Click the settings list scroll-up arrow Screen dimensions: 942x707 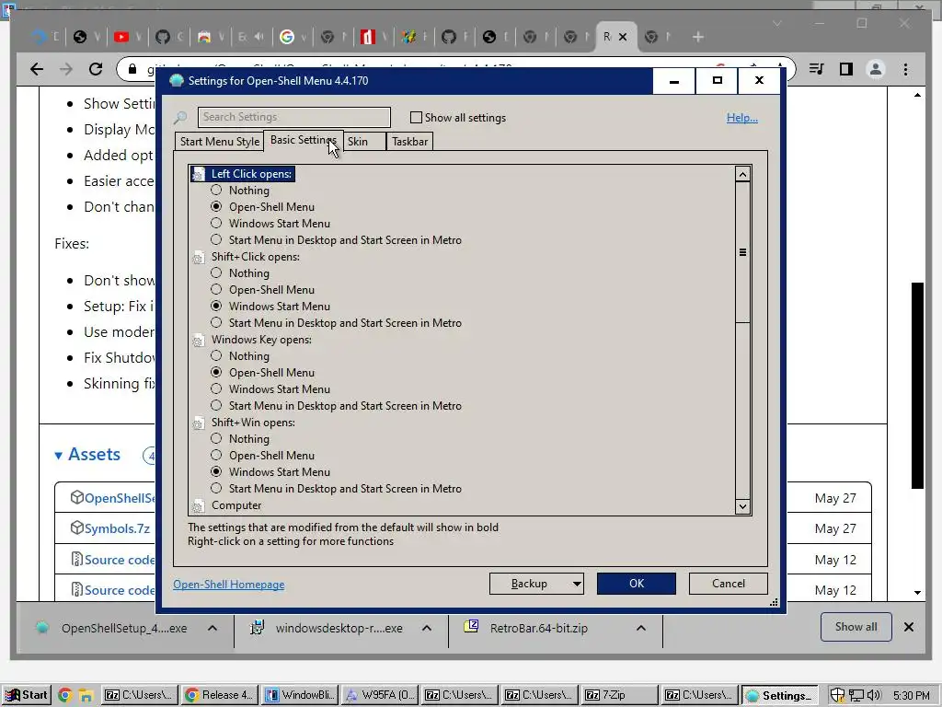(742, 175)
